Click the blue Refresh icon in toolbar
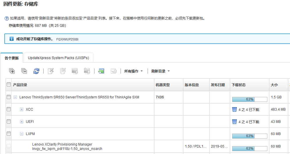 (x=36, y=71)
